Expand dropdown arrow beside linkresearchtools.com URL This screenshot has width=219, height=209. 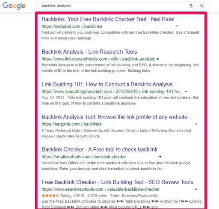158,59
